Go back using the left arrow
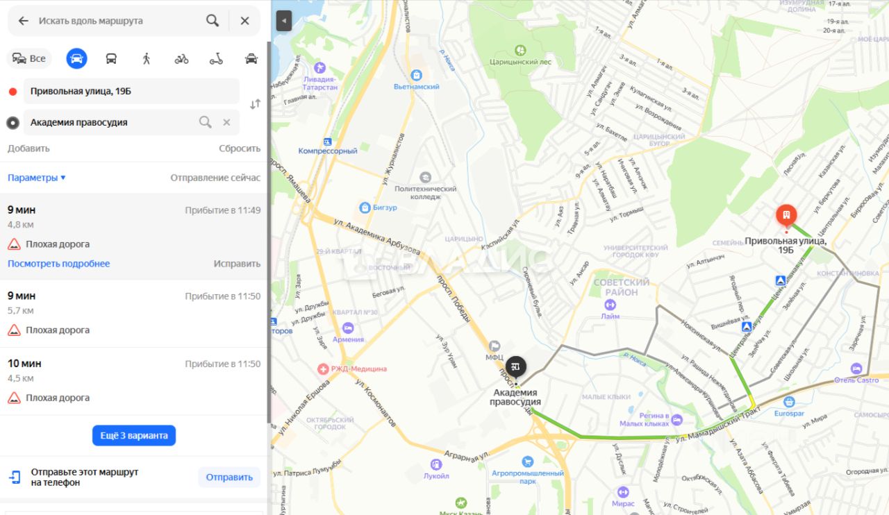The width and height of the screenshot is (889, 515). coord(23,21)
